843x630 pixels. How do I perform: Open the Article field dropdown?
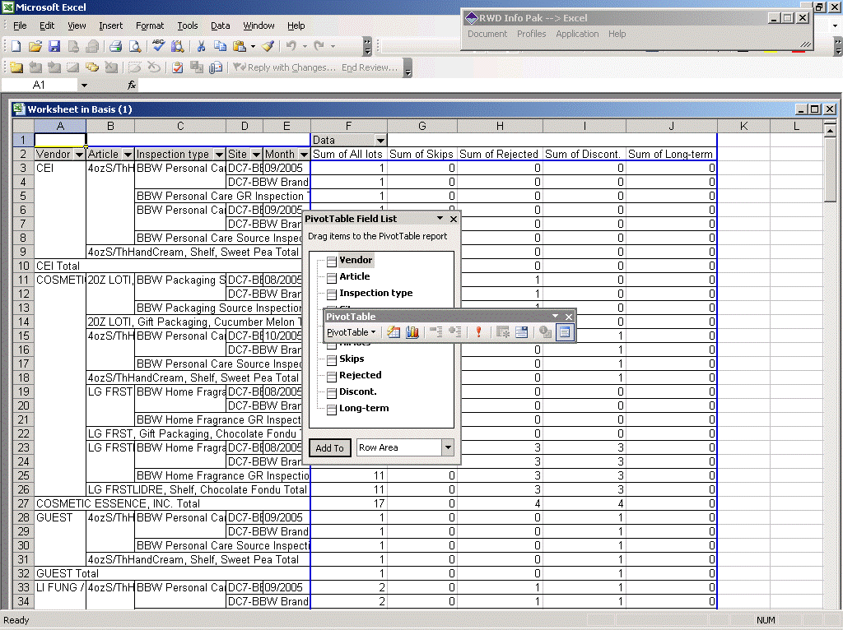(x=128, y=155)
